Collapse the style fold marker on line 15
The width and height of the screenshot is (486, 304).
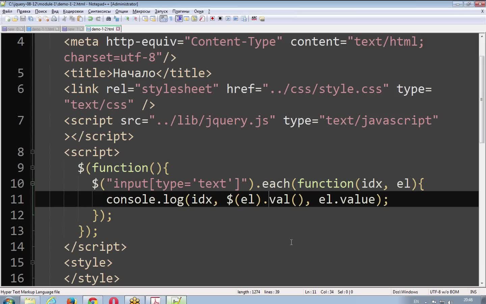click(32, 262)
